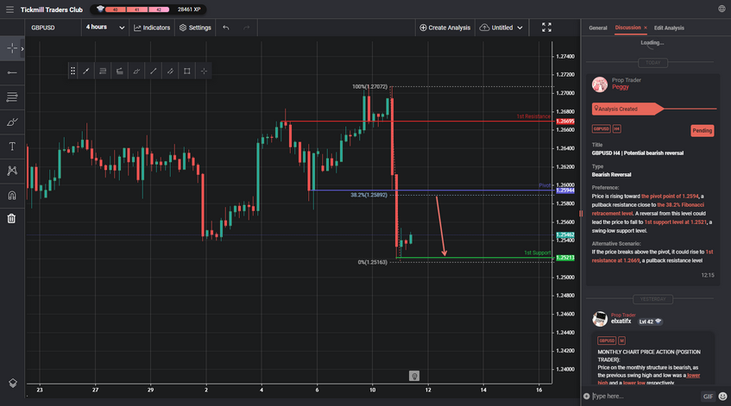
Task: Select rectangle tool in floating toolbar
Action: click(187, 72)
